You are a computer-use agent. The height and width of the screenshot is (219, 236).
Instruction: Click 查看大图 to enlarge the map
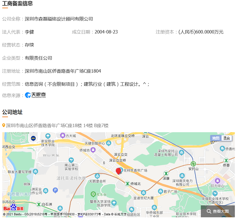[218, 211]
